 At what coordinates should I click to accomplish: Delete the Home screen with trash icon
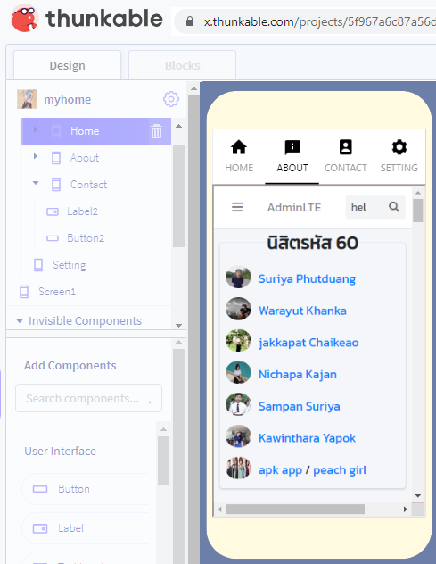click(x=156, y=131)
